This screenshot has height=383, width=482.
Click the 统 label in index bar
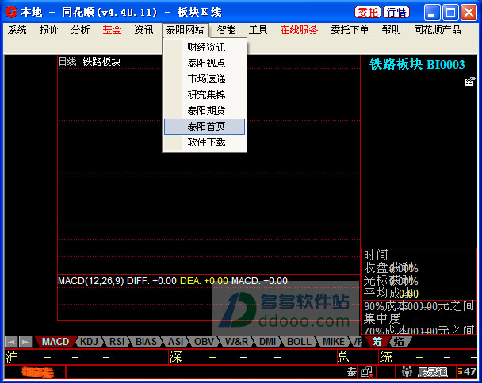385,357
